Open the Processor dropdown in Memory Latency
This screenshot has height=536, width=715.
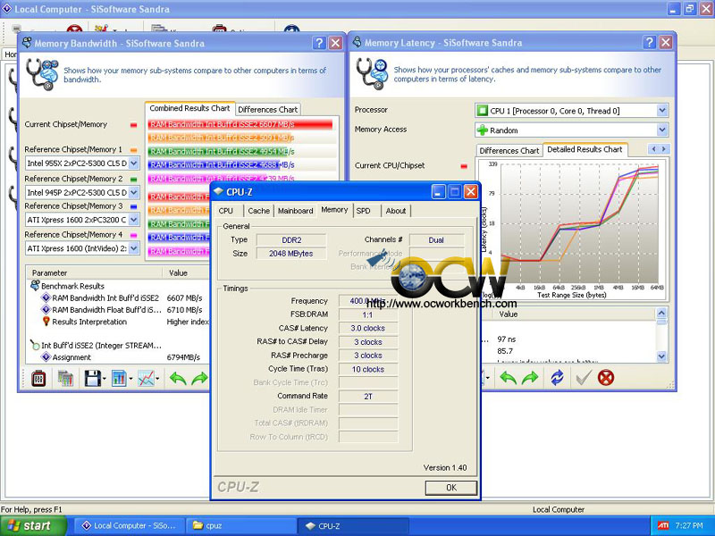coord(662,110)
